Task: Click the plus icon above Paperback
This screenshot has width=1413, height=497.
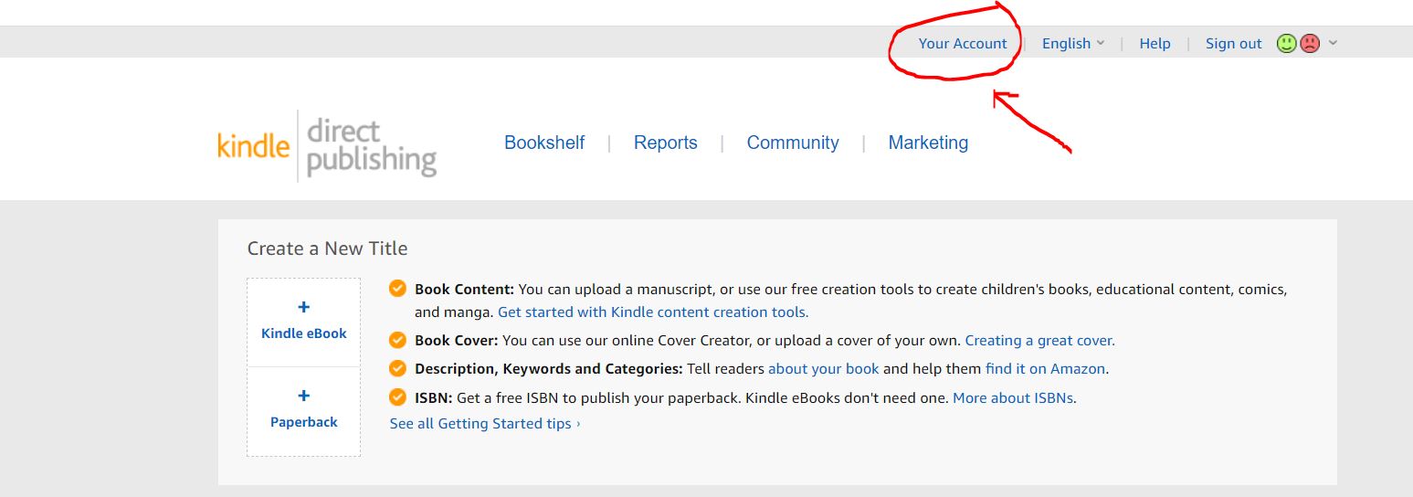Action: pyautogui.click(x=304, y=396)
